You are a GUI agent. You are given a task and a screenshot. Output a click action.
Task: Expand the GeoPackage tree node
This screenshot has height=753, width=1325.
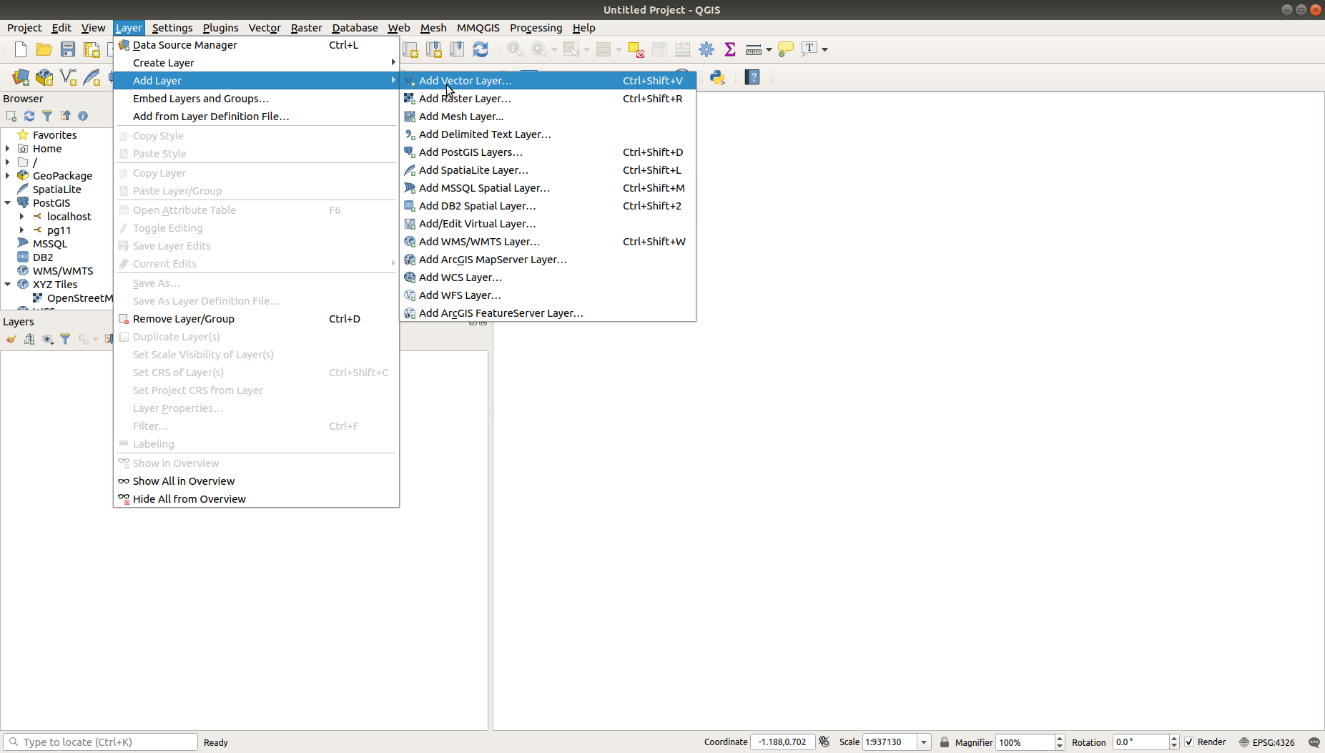(x=8, y=176)
